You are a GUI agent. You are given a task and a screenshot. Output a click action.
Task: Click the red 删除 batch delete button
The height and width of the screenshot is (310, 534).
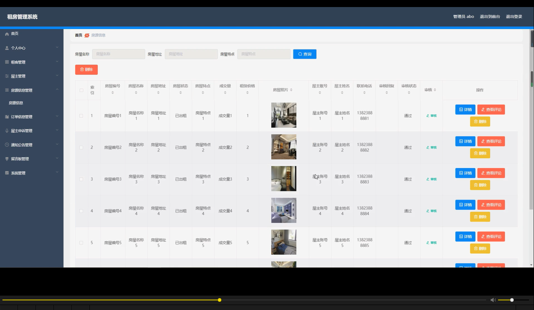point(86,69)
